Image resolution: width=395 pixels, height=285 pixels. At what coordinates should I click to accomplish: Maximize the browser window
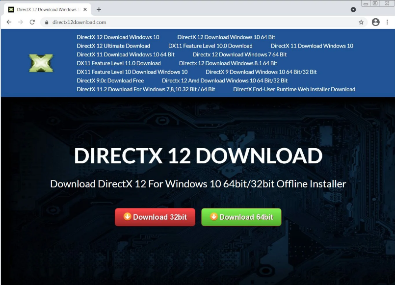[375, 3]
